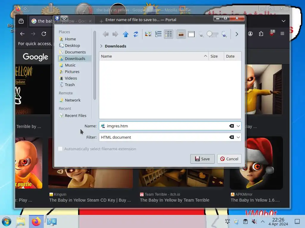Select the Firefox tab 'the baby in yellow'
This screenshot has width=305, height=228.
click(x=61, y=21)
